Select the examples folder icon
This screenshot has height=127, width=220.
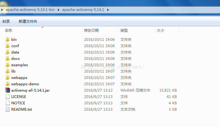point(8,65)
